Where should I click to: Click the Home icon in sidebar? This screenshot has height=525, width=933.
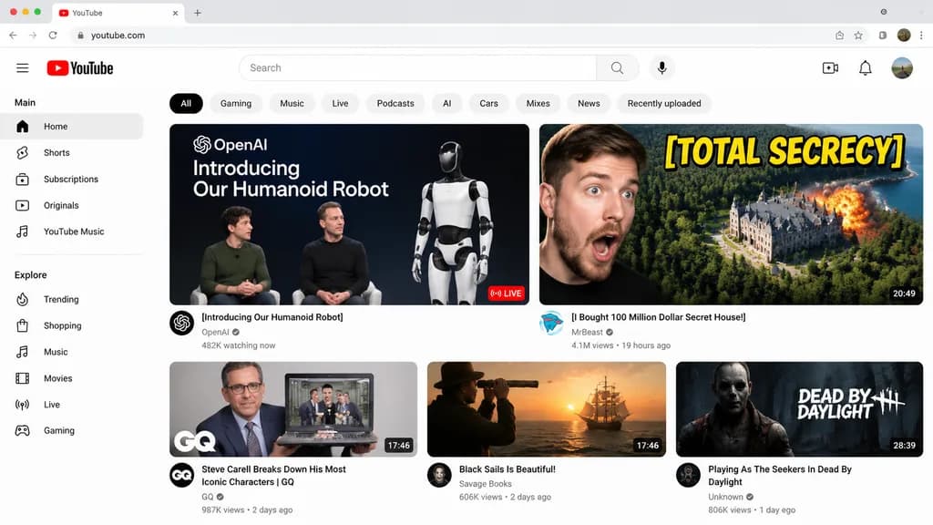pos(23,126)
